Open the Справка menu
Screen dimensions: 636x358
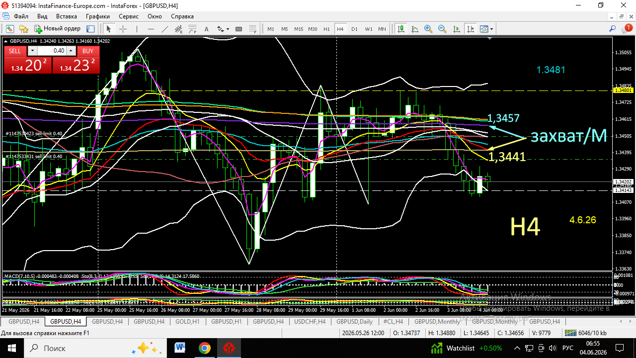click(182, 16)
